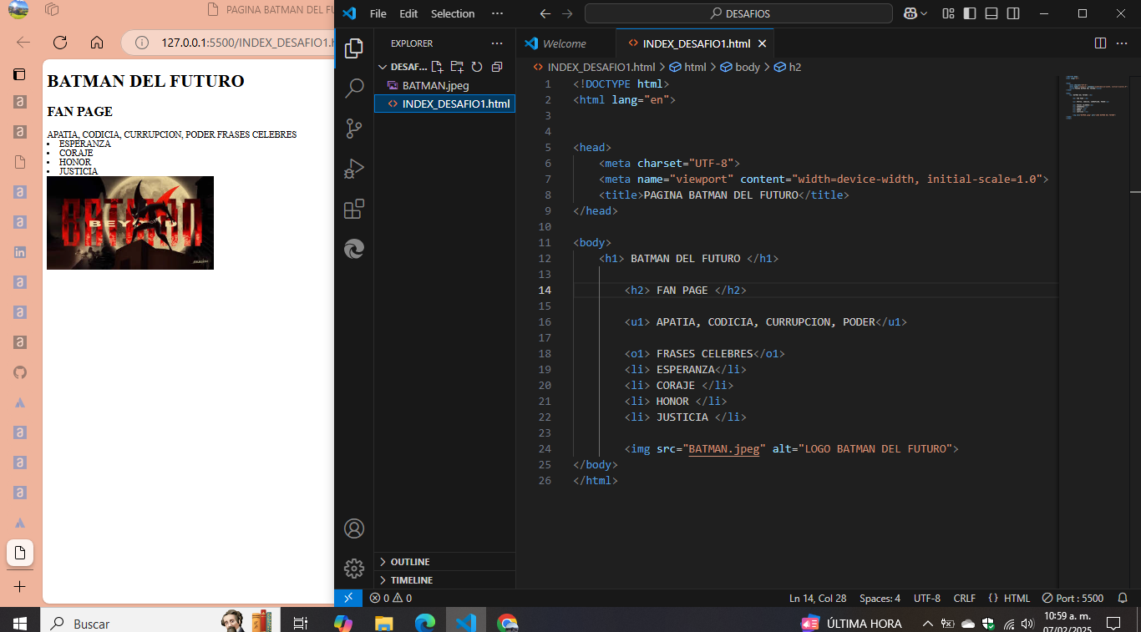Click the New Folder icon in the Explorer
Screen dimensions: 1141x632
tap(457, 67)
